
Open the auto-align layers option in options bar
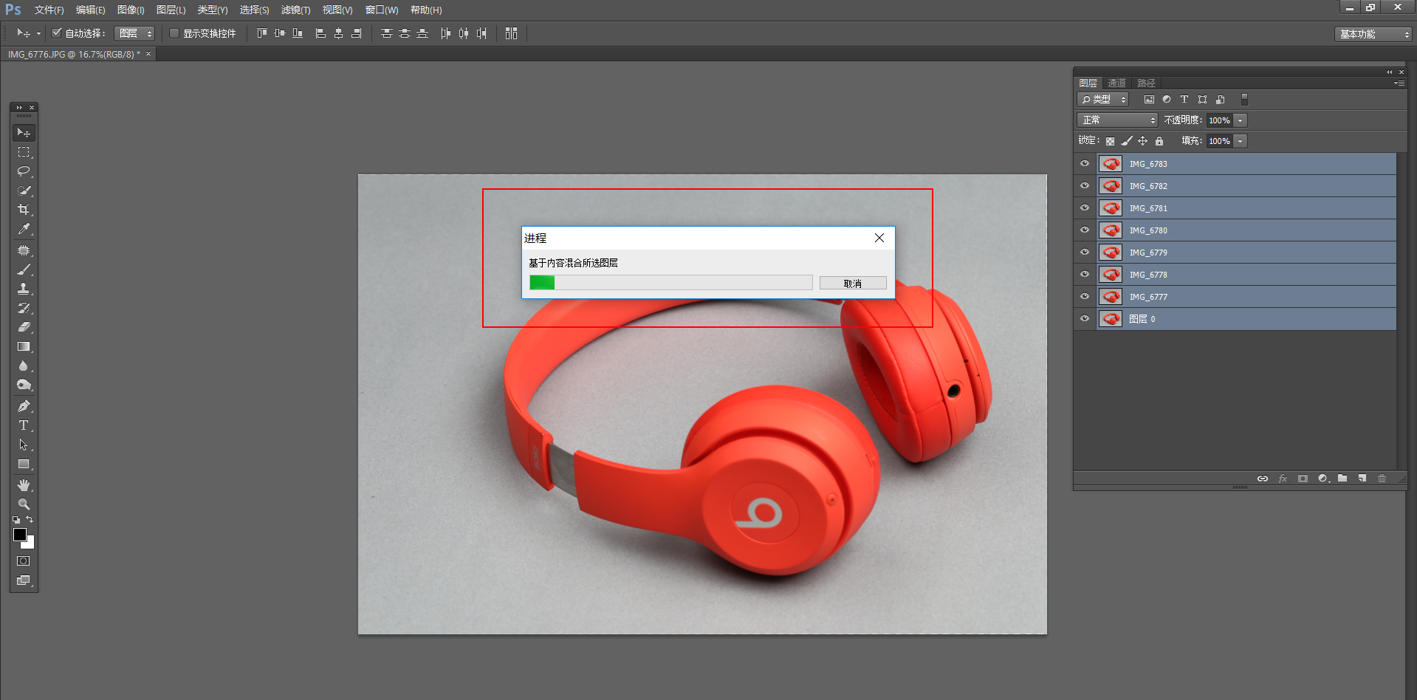(511, 33)
